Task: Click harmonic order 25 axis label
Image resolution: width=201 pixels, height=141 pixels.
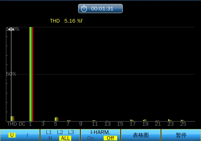Action: click(x=183, y=124)
